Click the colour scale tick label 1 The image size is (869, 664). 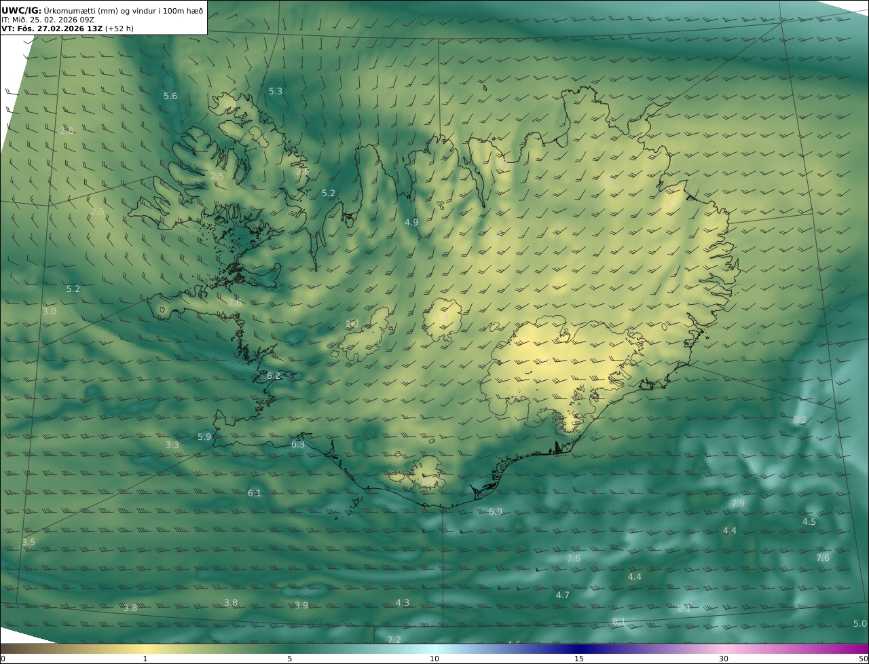[145, 659]
